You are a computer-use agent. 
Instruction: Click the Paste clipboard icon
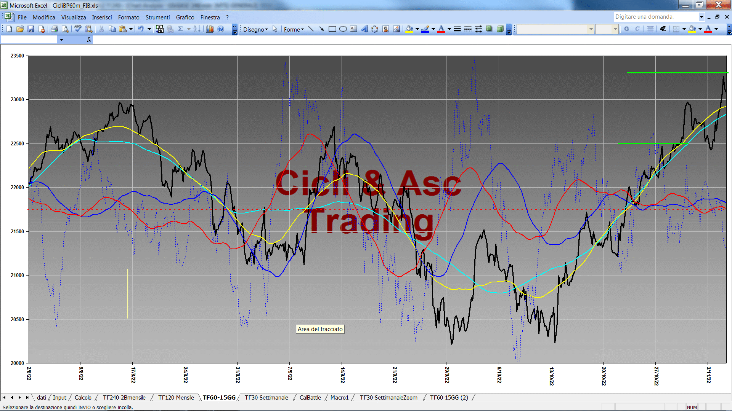[x=123, y=29]
